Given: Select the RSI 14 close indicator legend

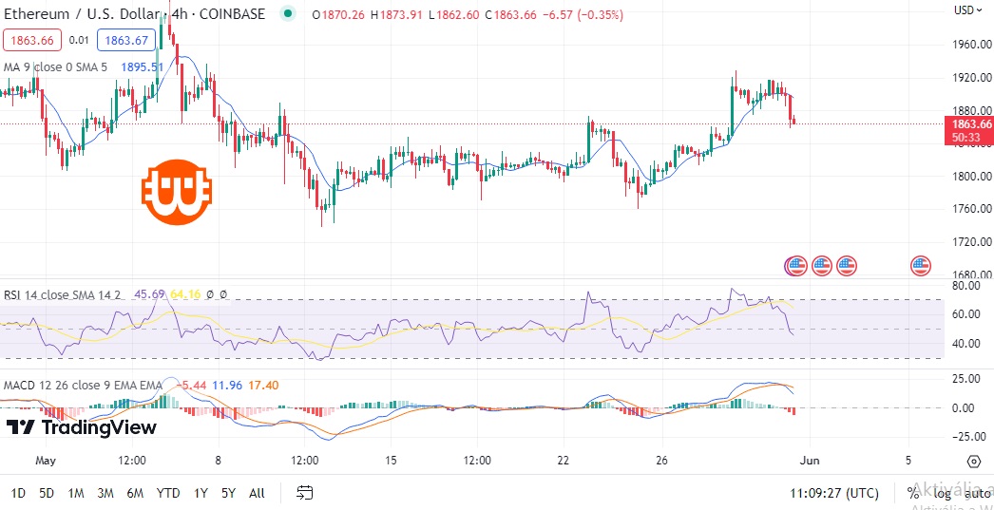Looking at the screenshot, I should click(x=63, y=294).
